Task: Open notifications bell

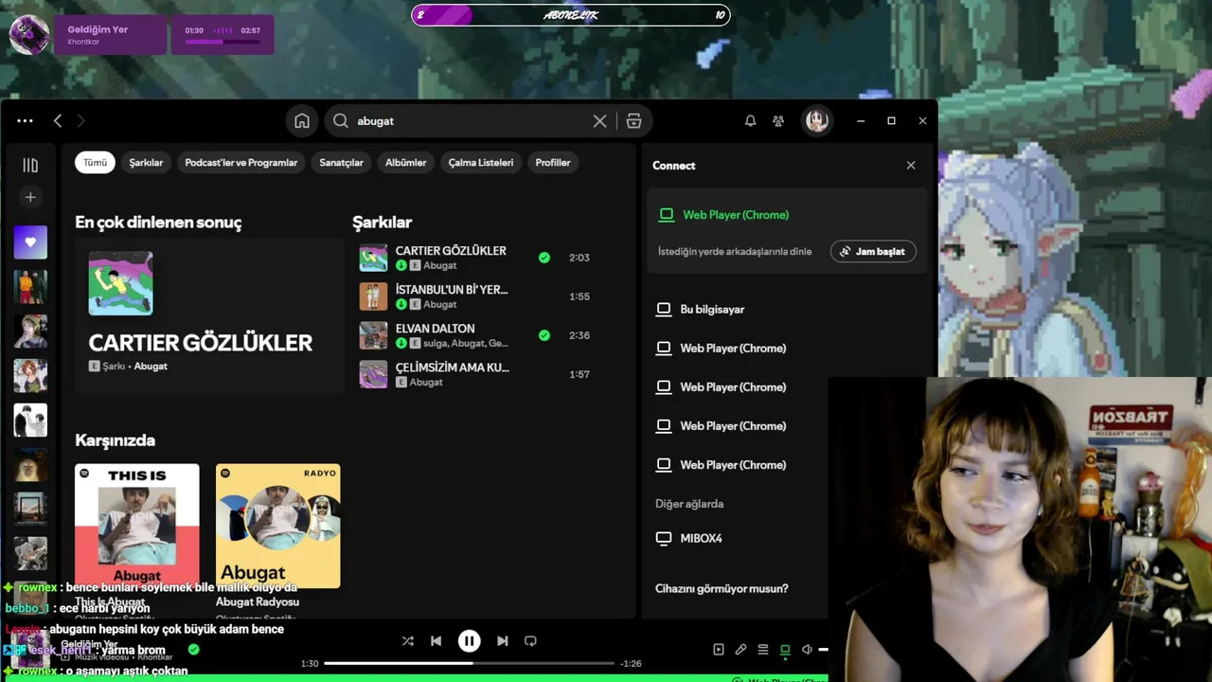Action: point(750,121)
